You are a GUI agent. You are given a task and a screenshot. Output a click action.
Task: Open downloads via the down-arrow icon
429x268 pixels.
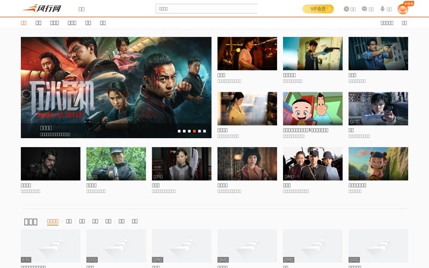point(383,9)
